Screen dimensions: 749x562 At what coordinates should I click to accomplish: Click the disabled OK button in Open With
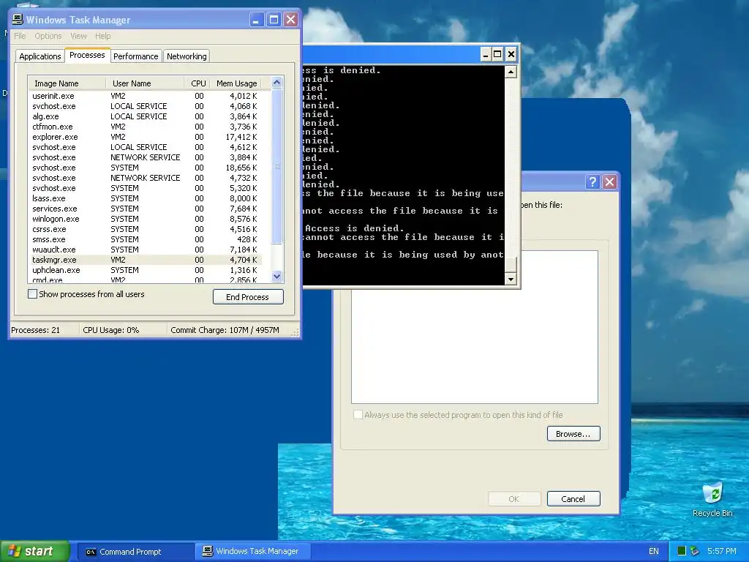(514, 499)
